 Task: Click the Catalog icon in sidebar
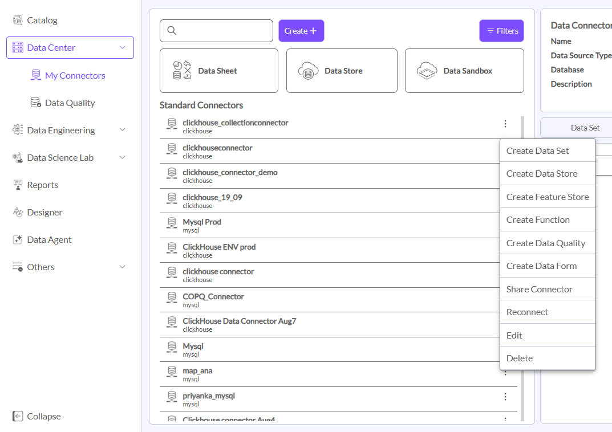tap(18, 21)
